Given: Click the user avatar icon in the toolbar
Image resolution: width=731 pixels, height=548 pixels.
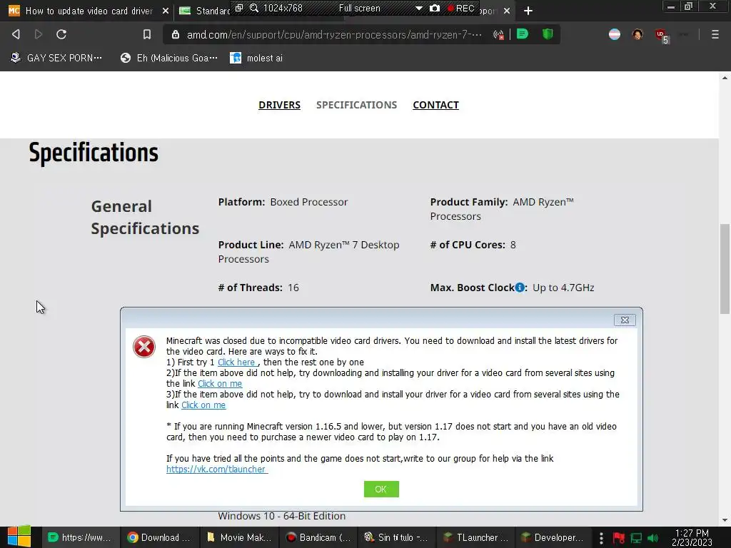Looking at the screenshot, I should point(637,34).
